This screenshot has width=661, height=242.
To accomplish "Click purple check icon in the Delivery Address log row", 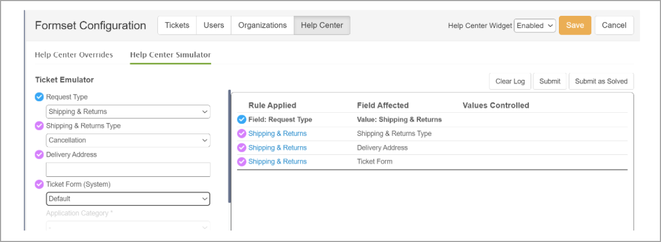I will click(x=241, y=148).
